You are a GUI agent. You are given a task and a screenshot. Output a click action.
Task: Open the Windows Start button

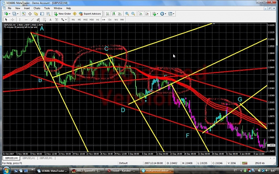coord(6,170)
